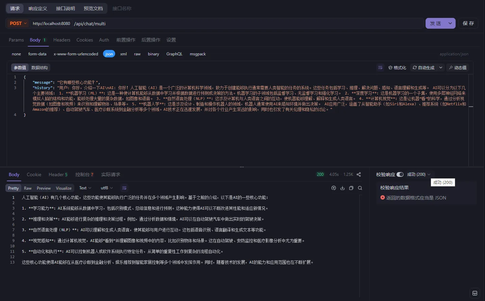The width and height of the screenshot is (485, 301).
Task: Expand the 发送 button dropdown arrow
Action: [450, 23]
